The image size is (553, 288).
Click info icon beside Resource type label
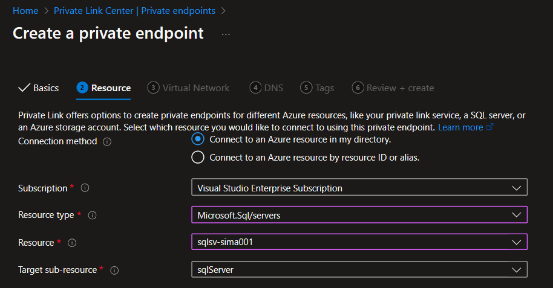[93, 215]
